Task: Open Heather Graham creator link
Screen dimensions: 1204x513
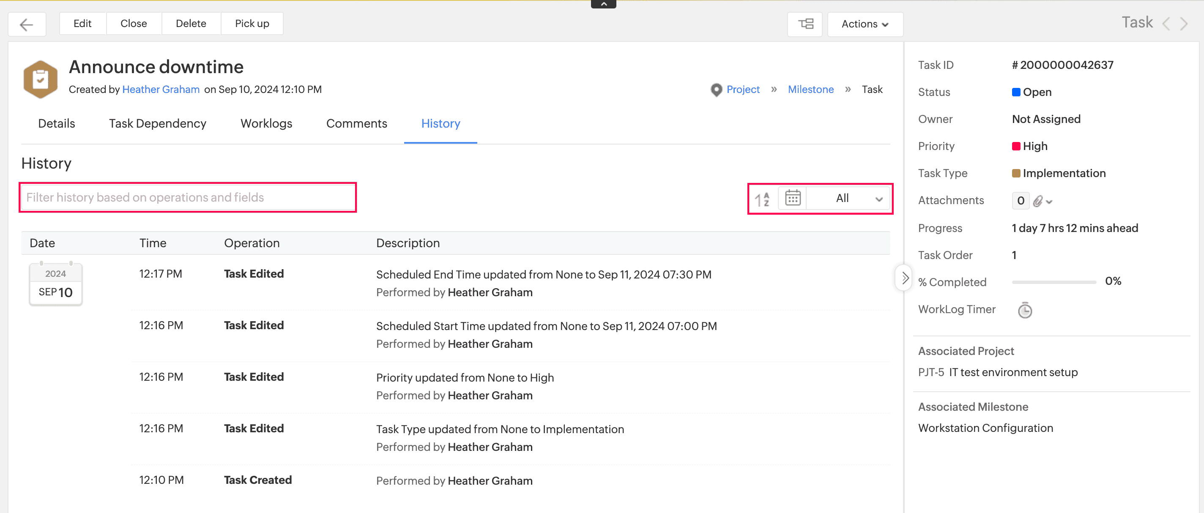Action: pyautogui.click(x=161, y=90)
